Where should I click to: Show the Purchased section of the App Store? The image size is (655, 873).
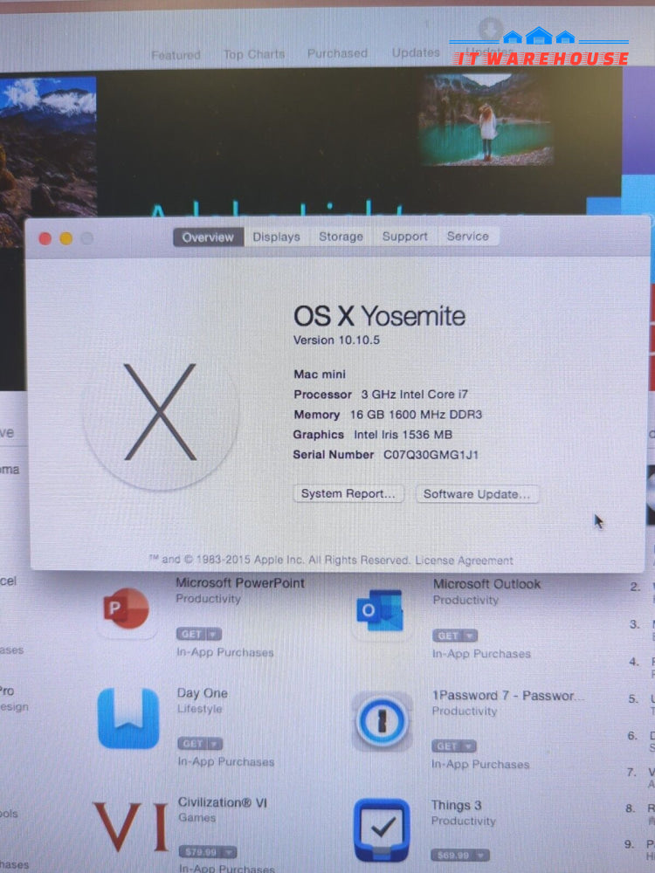337,53
